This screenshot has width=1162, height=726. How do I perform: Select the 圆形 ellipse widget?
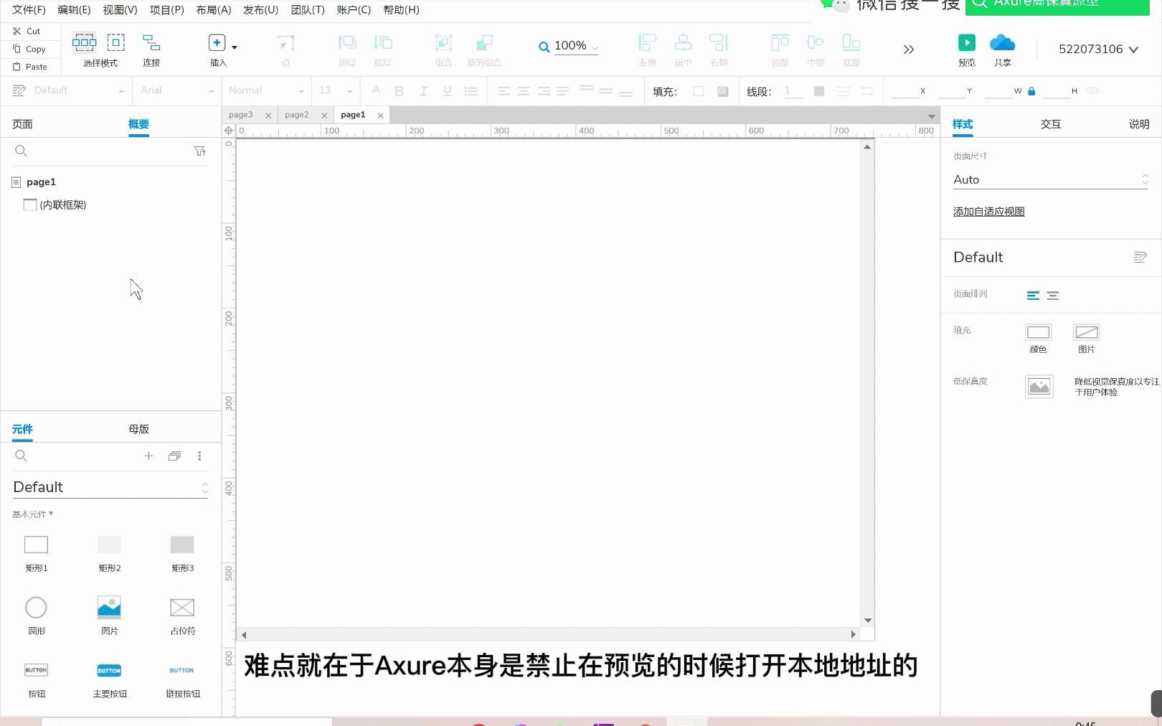(x=37, y=616)
